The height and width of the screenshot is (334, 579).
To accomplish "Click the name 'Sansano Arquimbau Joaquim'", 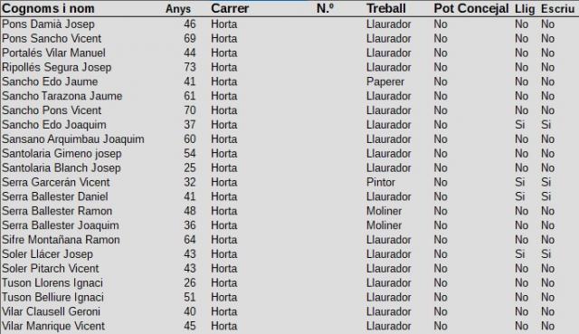I will 72,139.
